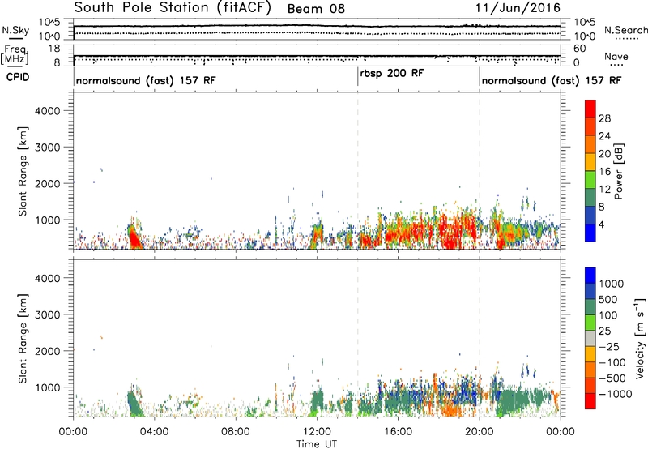648x449 pixels.
Task: Click the "N.Search" legend label
Action: tap(625, 30)
